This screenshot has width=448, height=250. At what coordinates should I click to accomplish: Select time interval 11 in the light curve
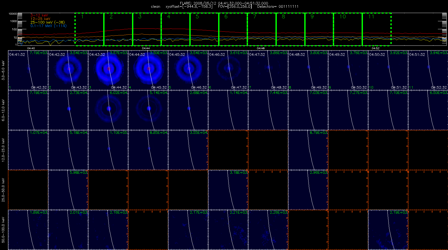377,29
